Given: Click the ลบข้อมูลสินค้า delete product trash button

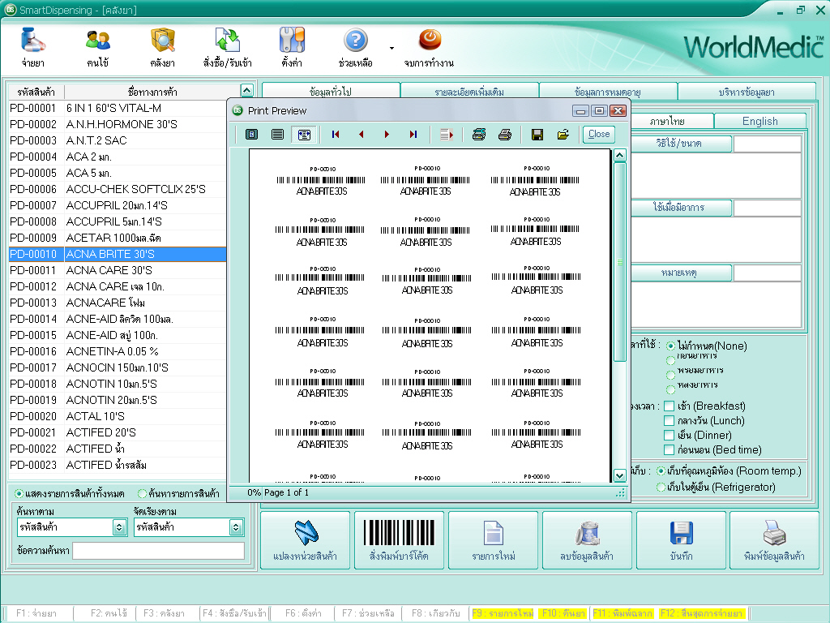Looking at the screenshot, I should [587, 539].
